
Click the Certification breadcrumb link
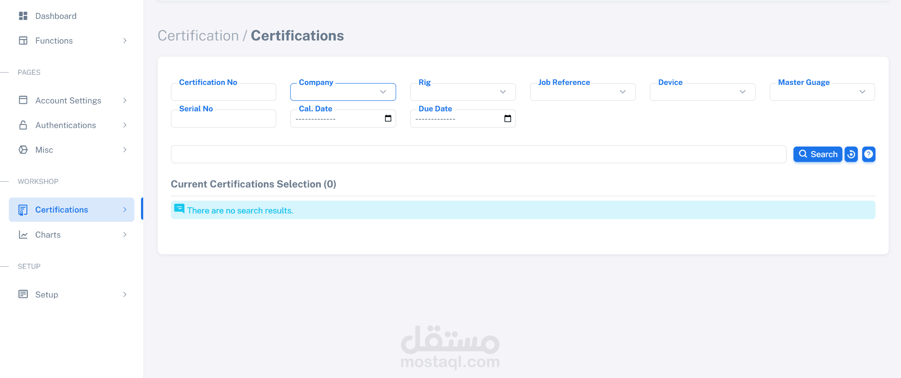click(198, 36)
